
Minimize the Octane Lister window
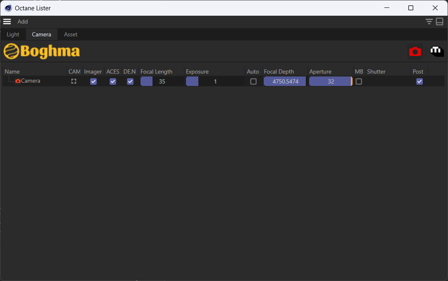(387, 8)
